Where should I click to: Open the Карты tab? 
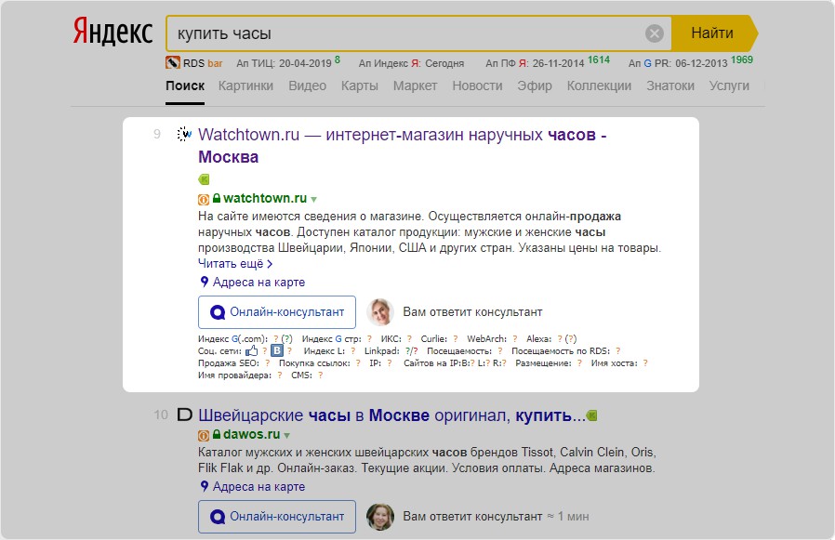(x=360, y=86)
